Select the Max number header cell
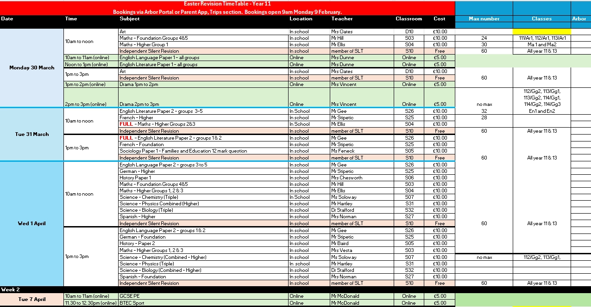Image resolution: width=591 pixels, height=307 pixels. point(484,19)
